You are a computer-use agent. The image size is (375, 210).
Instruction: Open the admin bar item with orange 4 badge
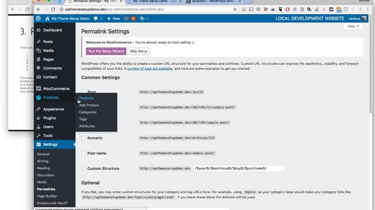pos(130,18)
